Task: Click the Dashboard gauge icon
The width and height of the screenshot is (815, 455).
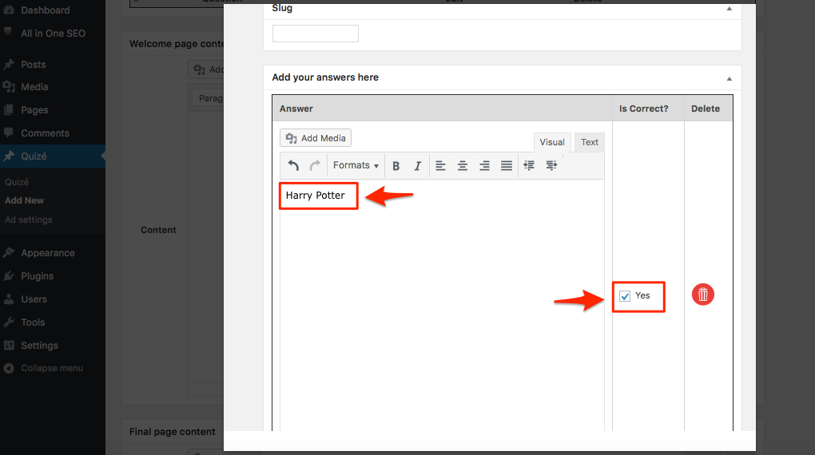Action: pyautogui.click(x=8, y=10)
